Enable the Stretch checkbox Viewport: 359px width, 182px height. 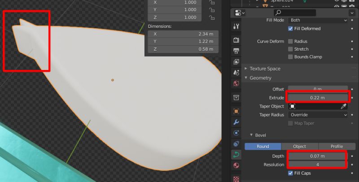[x=290, y=49]
